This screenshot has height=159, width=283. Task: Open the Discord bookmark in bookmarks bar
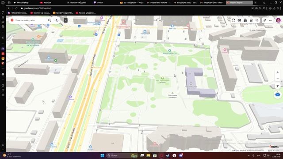tap(18, 13)
